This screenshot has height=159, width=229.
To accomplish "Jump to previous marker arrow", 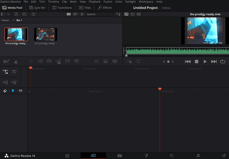I will (164, 62).
